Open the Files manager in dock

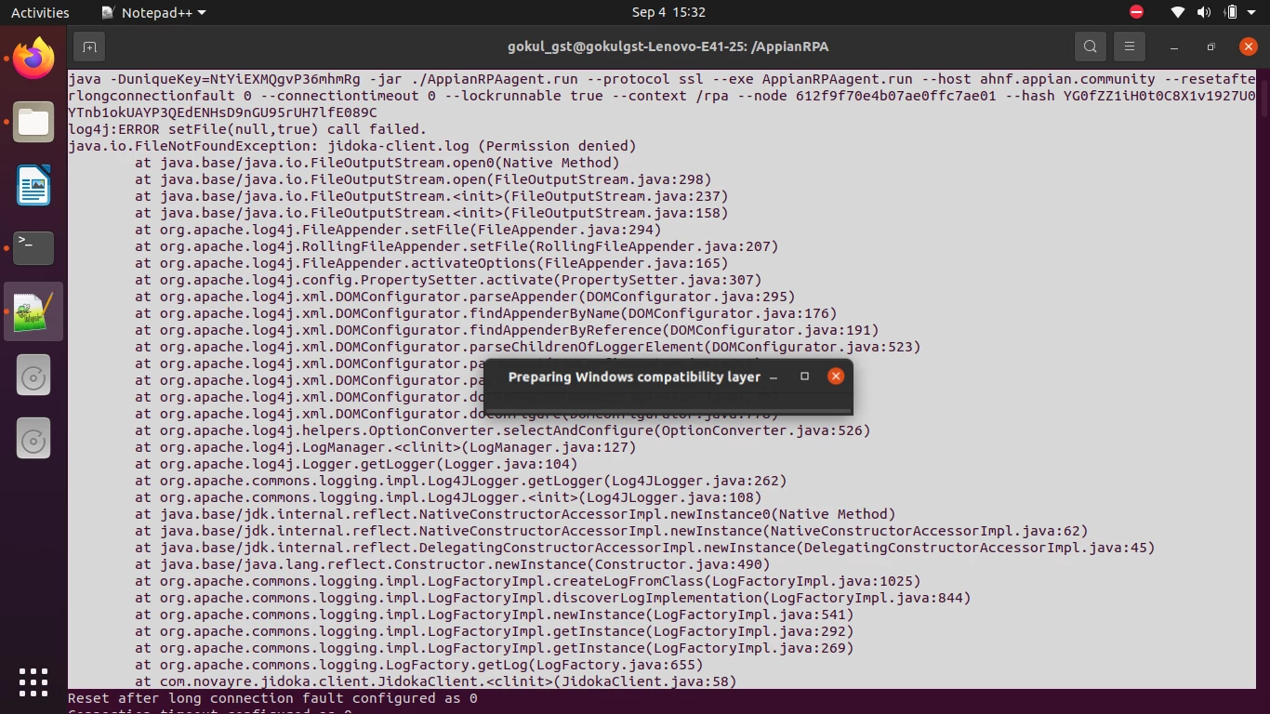(x=33, y=122)
